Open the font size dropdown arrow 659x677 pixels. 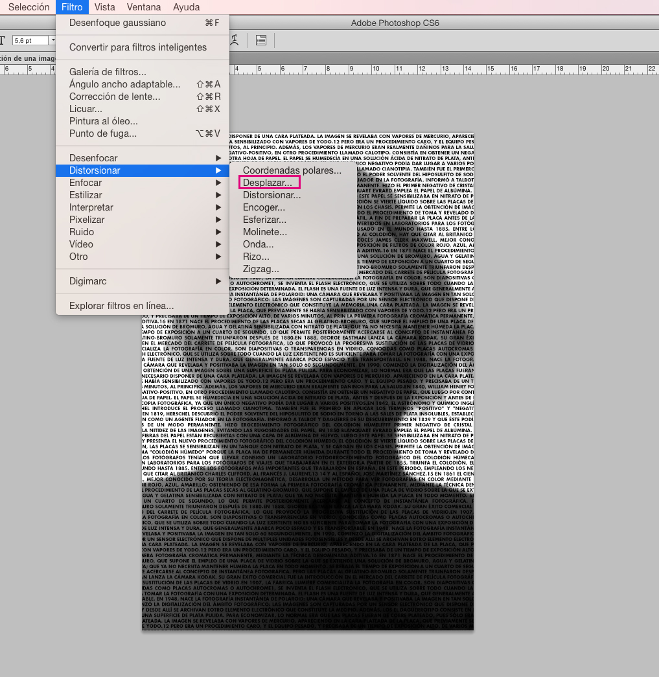tap(52, 40)
